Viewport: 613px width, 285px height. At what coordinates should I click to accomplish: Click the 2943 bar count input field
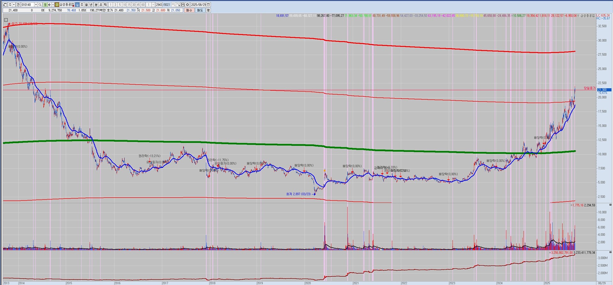pyautogui.click(x=159, y=5)
